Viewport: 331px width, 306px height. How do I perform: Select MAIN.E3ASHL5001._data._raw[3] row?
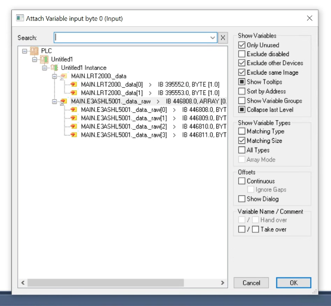pyautogui.click(x=154, y=134)
